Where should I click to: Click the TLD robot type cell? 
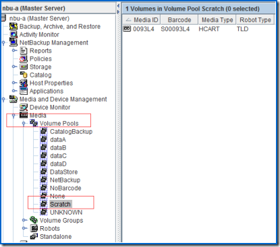pyautogui.click(x=242, y=29)
